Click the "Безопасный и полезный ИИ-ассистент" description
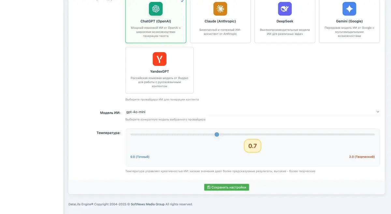Viewport: 391px width, 214px height. pos(220,32)
